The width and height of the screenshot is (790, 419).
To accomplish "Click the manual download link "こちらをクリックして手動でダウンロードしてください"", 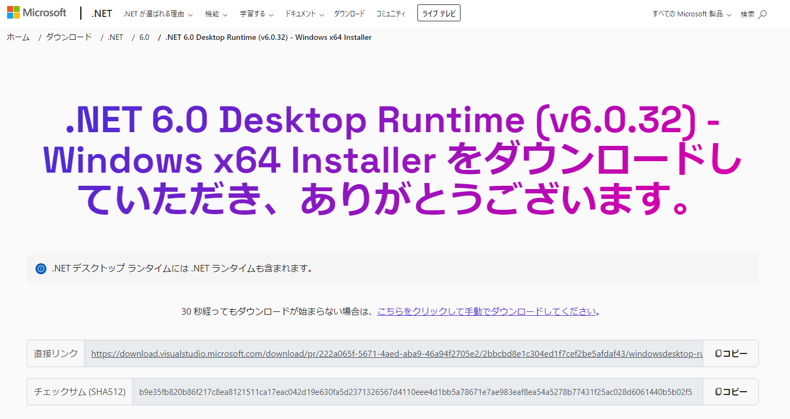I will coord(486,311).
